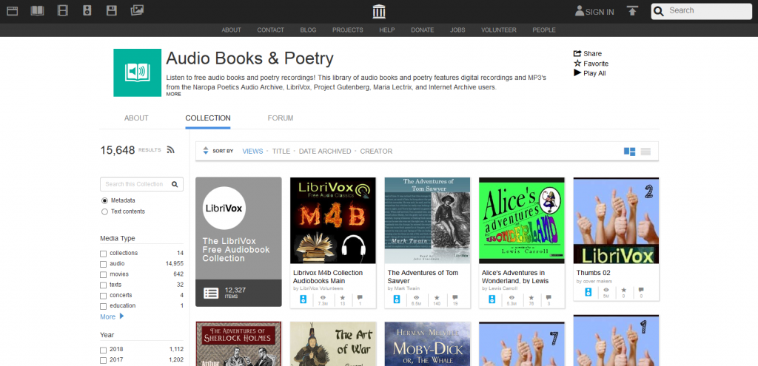The height and width of the screenshot is (366, 758).
Task: Sort results by TITLE
Action: point(281,151)
